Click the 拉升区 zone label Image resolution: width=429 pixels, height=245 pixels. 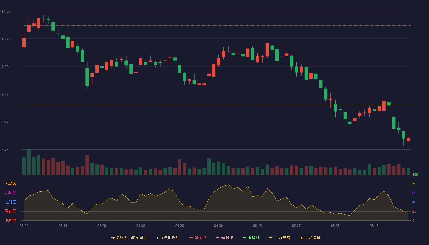click(10, 202)
